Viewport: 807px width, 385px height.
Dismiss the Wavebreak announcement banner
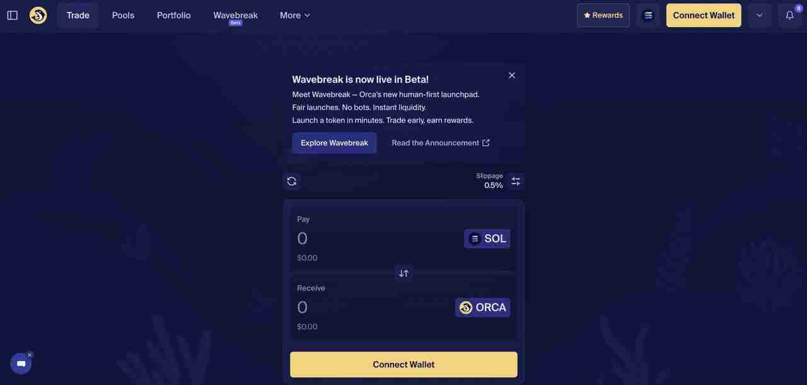pos(512,76)
